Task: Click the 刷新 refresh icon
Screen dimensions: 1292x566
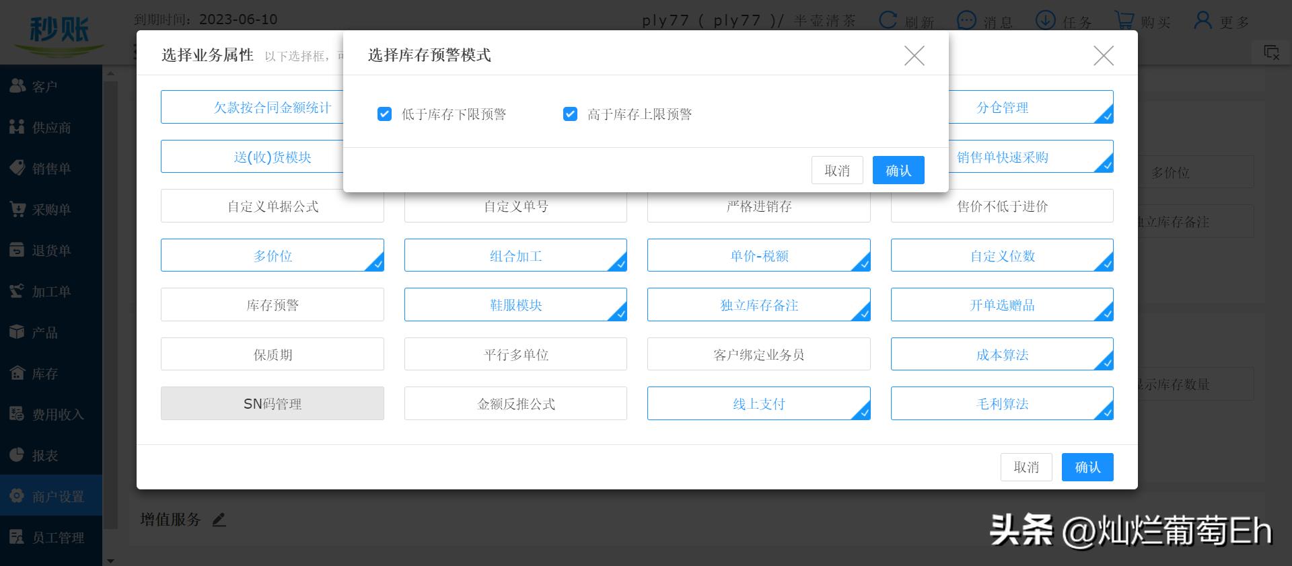Action: 888,20
